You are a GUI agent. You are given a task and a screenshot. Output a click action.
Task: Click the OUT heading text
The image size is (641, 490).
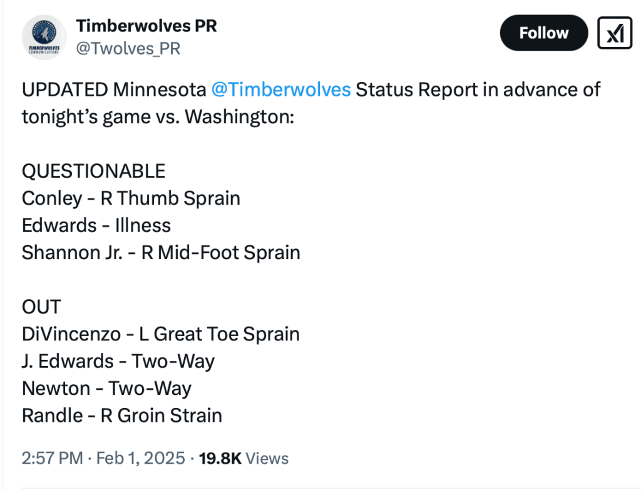[41, 307]
